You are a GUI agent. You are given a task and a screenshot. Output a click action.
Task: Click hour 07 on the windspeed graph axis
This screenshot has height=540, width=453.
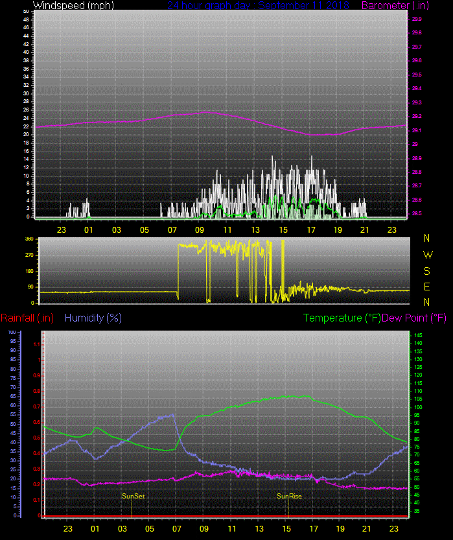[x=172, y=229]
